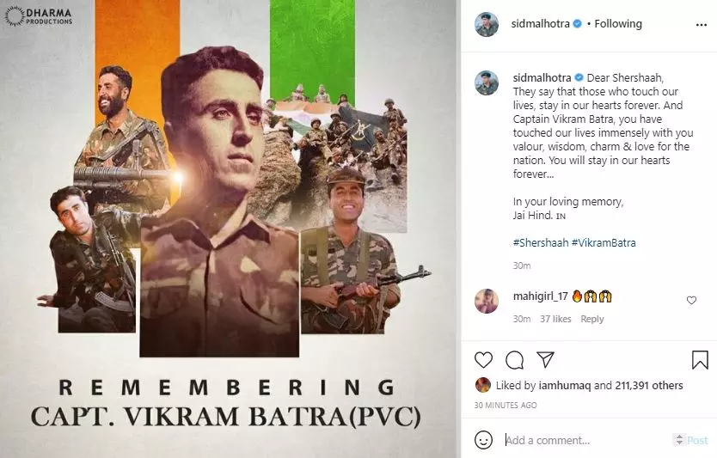Like the post with heart icon
The height and width of the screenshot is (458, 717).
(x=483, y=360)
